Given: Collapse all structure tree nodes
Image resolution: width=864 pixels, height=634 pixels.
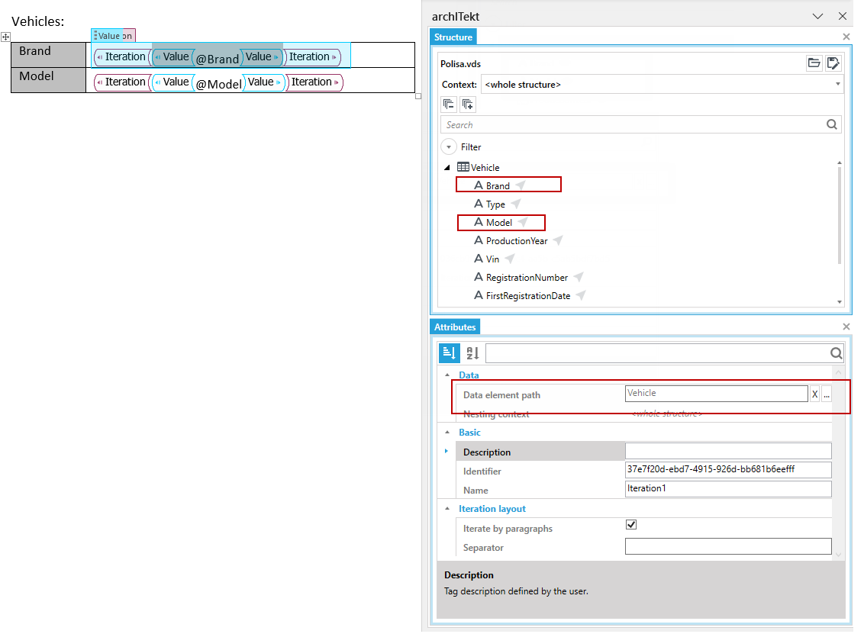Looking at the screenshot, I should [x=449, y=104].
